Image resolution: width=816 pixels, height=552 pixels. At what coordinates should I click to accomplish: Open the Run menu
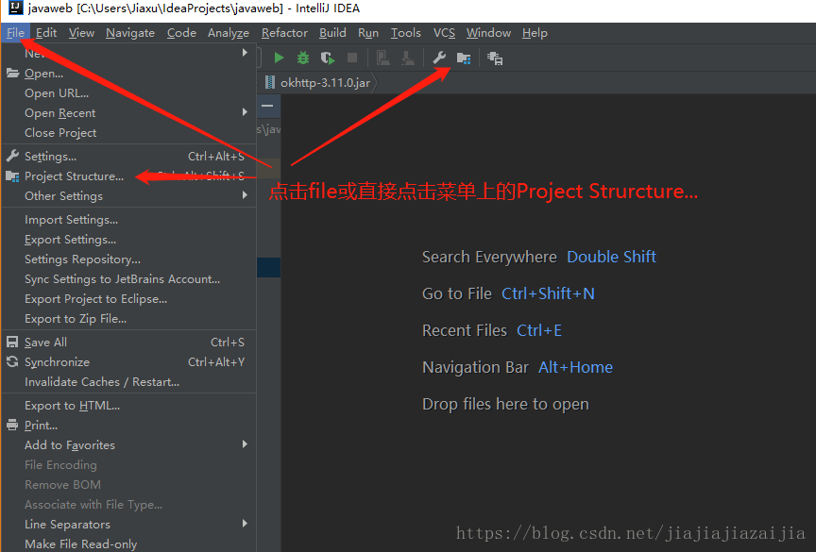[368, 33]
